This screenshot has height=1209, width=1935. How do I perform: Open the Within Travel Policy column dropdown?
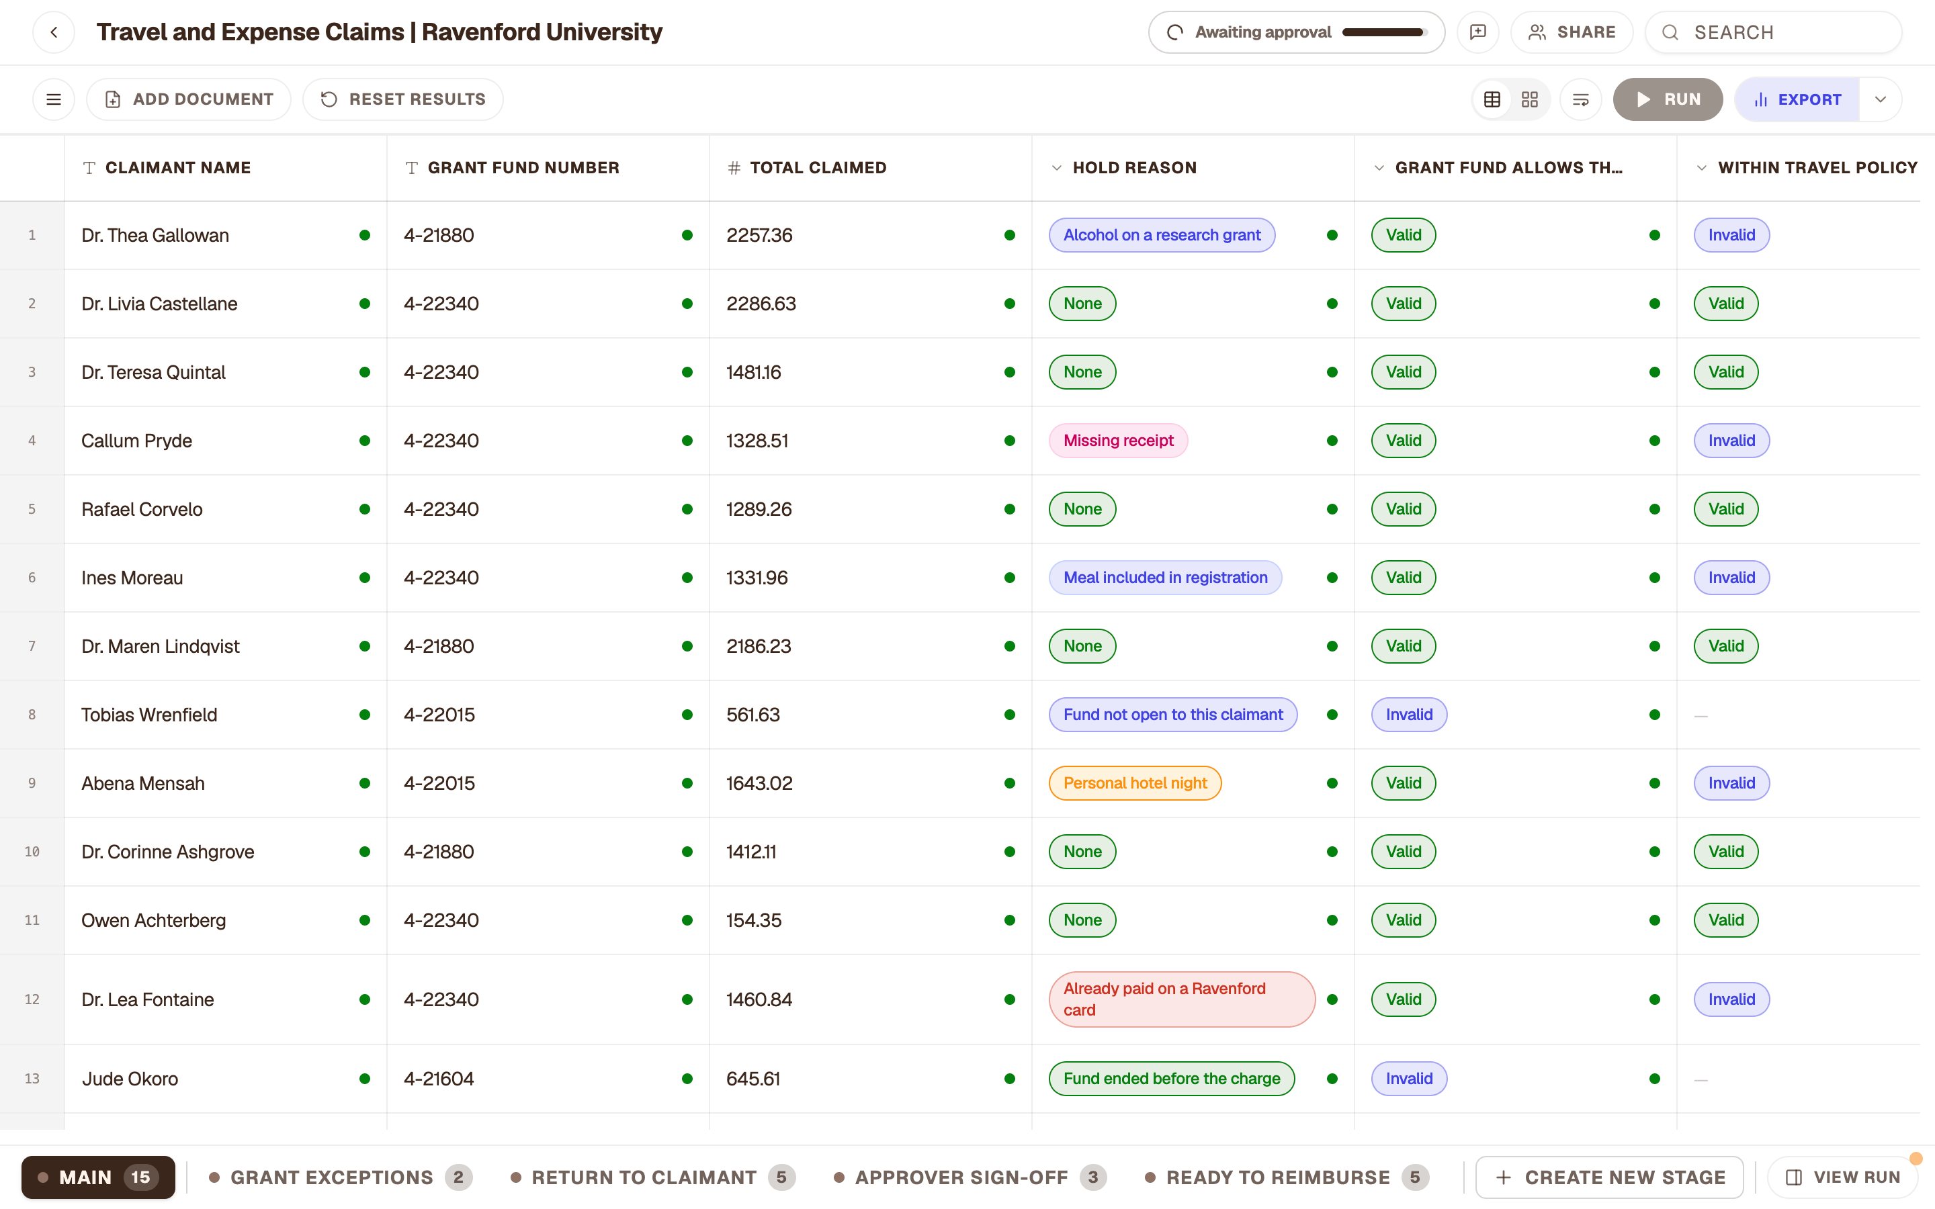[1701, 168]
